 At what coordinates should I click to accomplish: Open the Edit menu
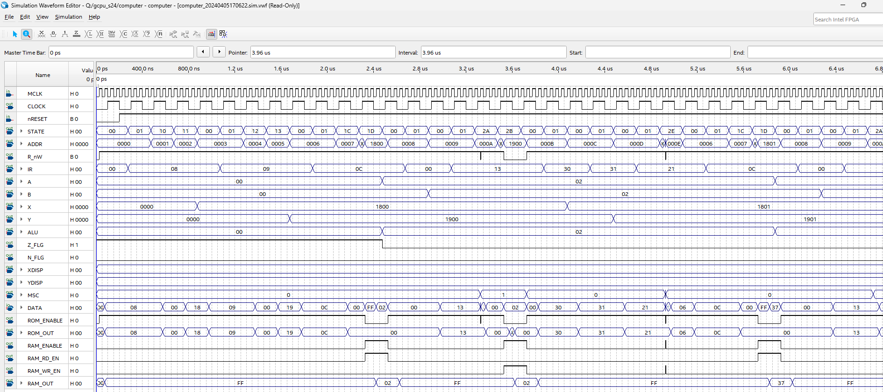(25, 17)
